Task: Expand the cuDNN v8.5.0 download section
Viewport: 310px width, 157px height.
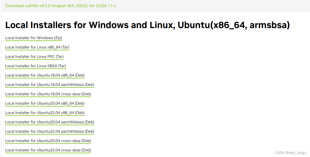Action: (60, 6)
